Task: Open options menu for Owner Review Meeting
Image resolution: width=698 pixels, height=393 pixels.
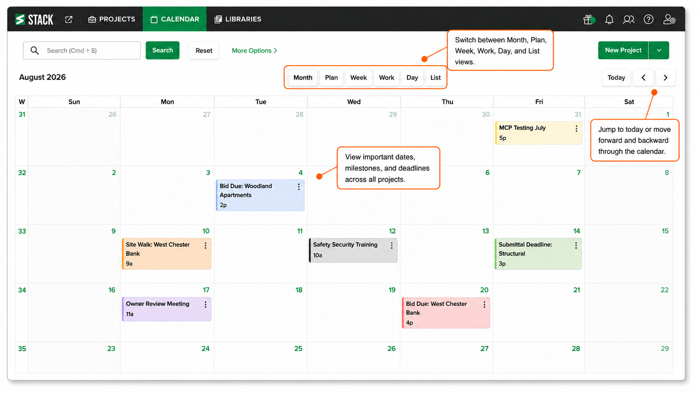Action: [205, 304]
